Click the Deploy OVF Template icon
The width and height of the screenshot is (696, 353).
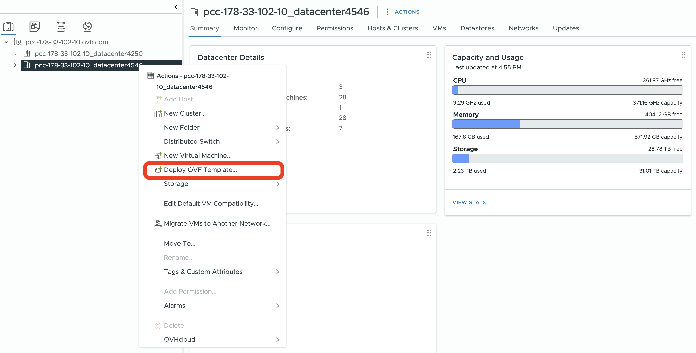click(x=158, y=170)
